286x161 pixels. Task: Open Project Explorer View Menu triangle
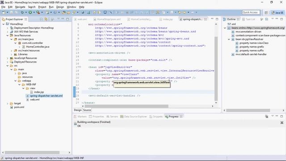(x=59, y=19)
